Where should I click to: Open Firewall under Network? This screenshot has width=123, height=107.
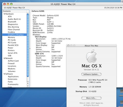11,63
